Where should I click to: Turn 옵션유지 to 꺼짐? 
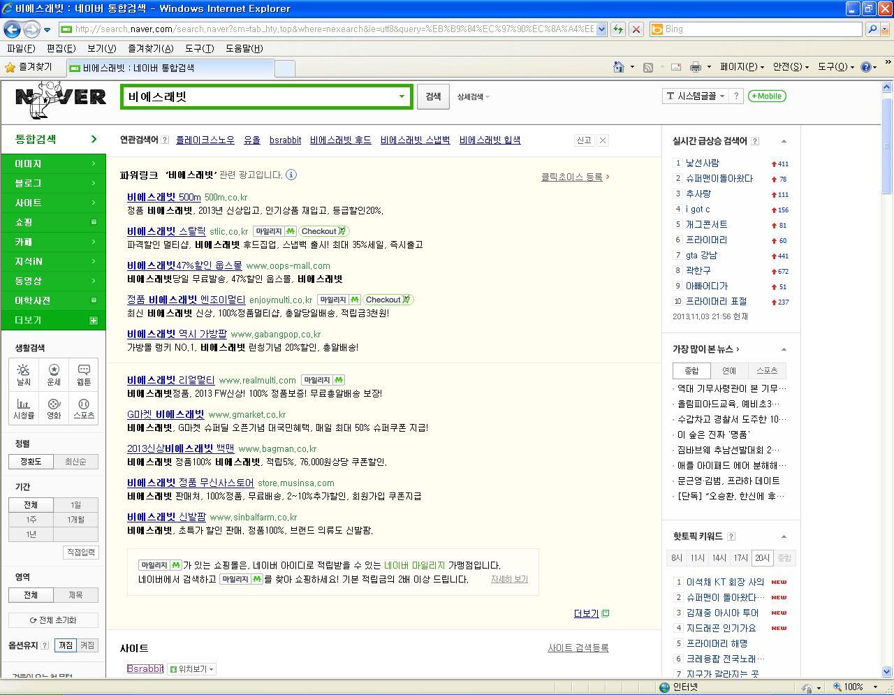pos(66,645)
